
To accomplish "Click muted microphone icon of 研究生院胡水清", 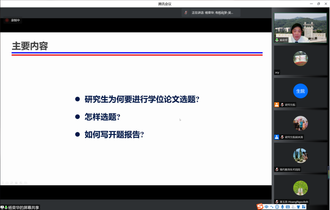I will coord(282,137).
